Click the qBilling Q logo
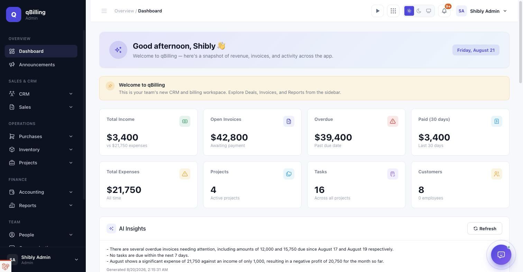 (x=13, y=14)
